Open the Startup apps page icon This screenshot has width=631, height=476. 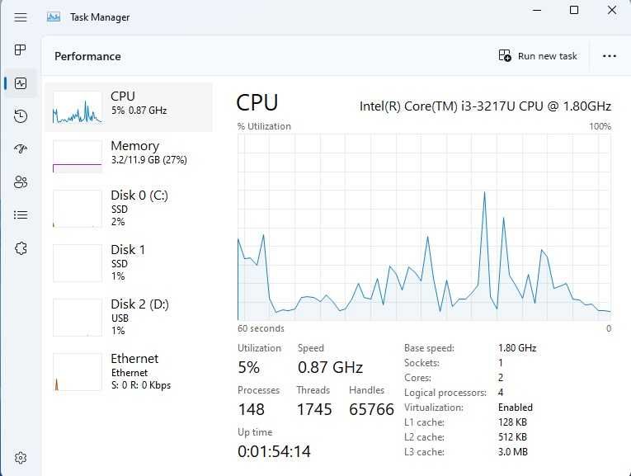point(21,149)
